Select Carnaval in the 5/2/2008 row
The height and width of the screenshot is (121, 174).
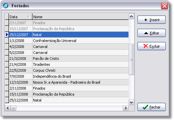click(x=80, y=53)
